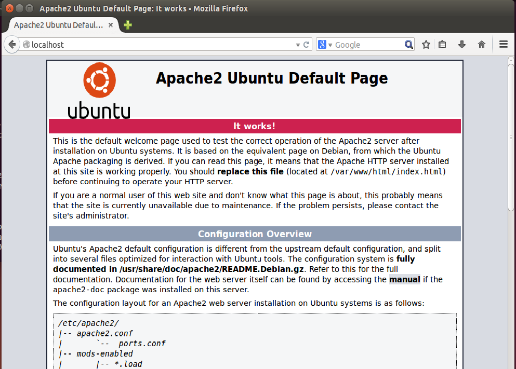Reload the page with the refresh icon
The height and width of the screenshot is (369, 516).
tap(307, 45)
